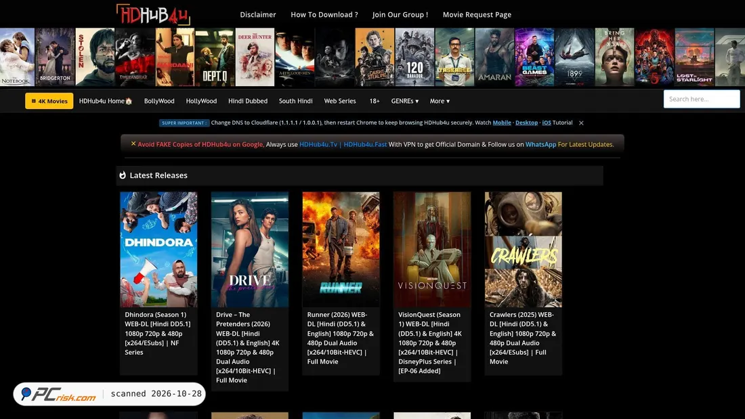The width and height of the screenshot is (745, 419).
Task: Open the WhatsApp follow link
Action: [x=540, y=144]
